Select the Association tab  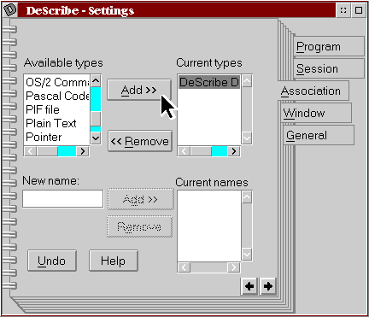click(x=313, y=91)
